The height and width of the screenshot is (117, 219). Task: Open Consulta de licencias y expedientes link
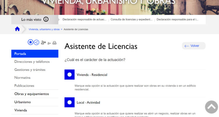132,20
